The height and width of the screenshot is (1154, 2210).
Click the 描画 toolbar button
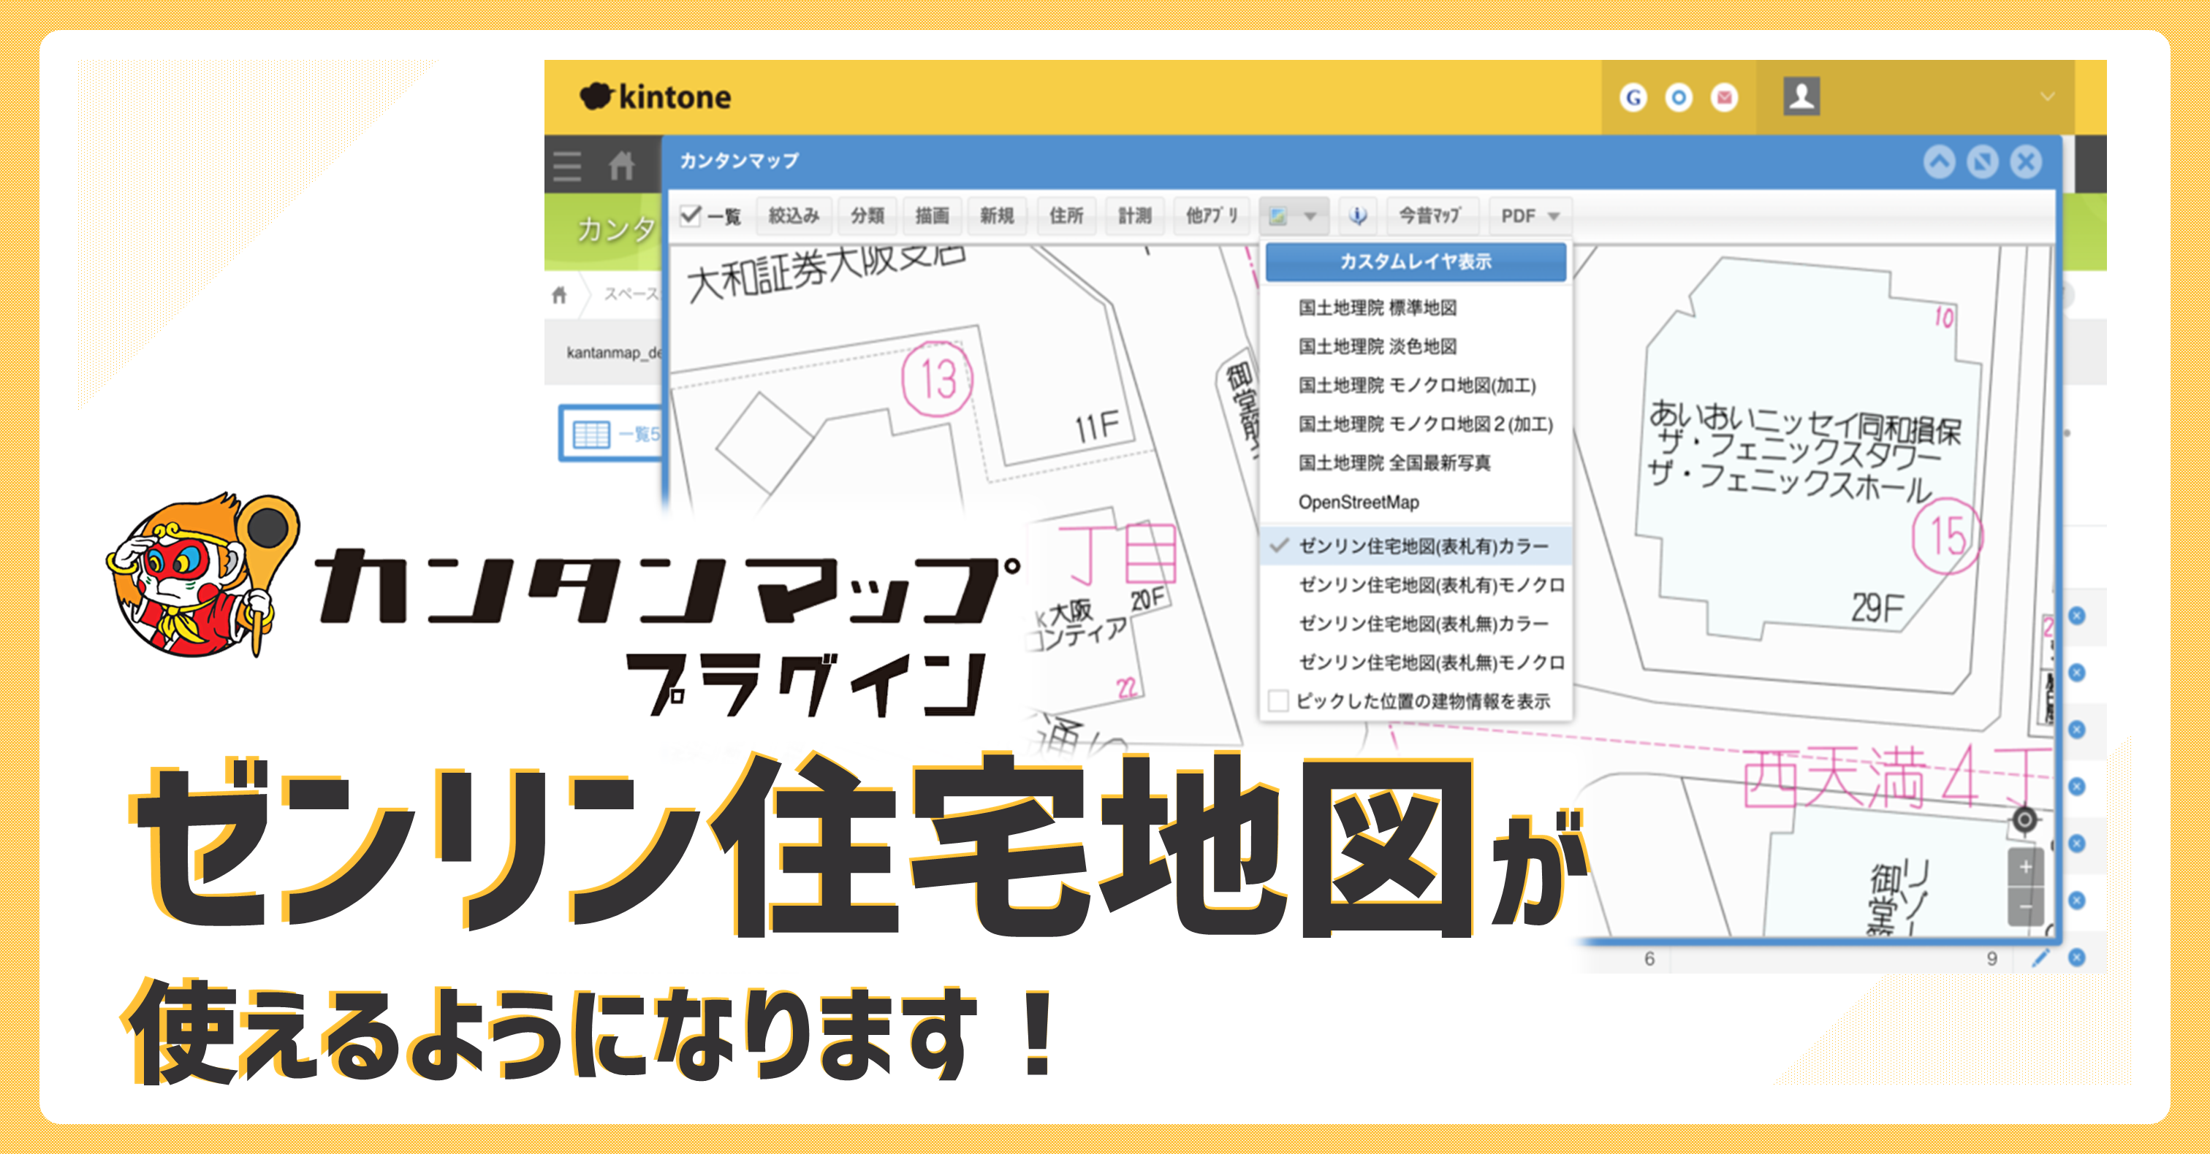tap(932, 216)
